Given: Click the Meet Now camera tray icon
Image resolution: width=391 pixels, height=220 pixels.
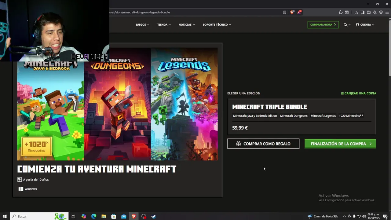Looking at the screenshot, I should coord(349,216).
